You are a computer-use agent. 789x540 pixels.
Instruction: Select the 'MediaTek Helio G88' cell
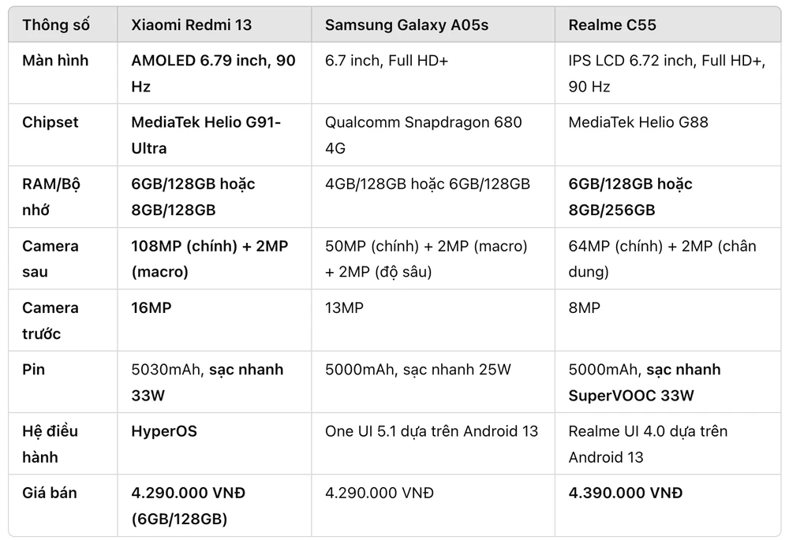click(638, 122)
